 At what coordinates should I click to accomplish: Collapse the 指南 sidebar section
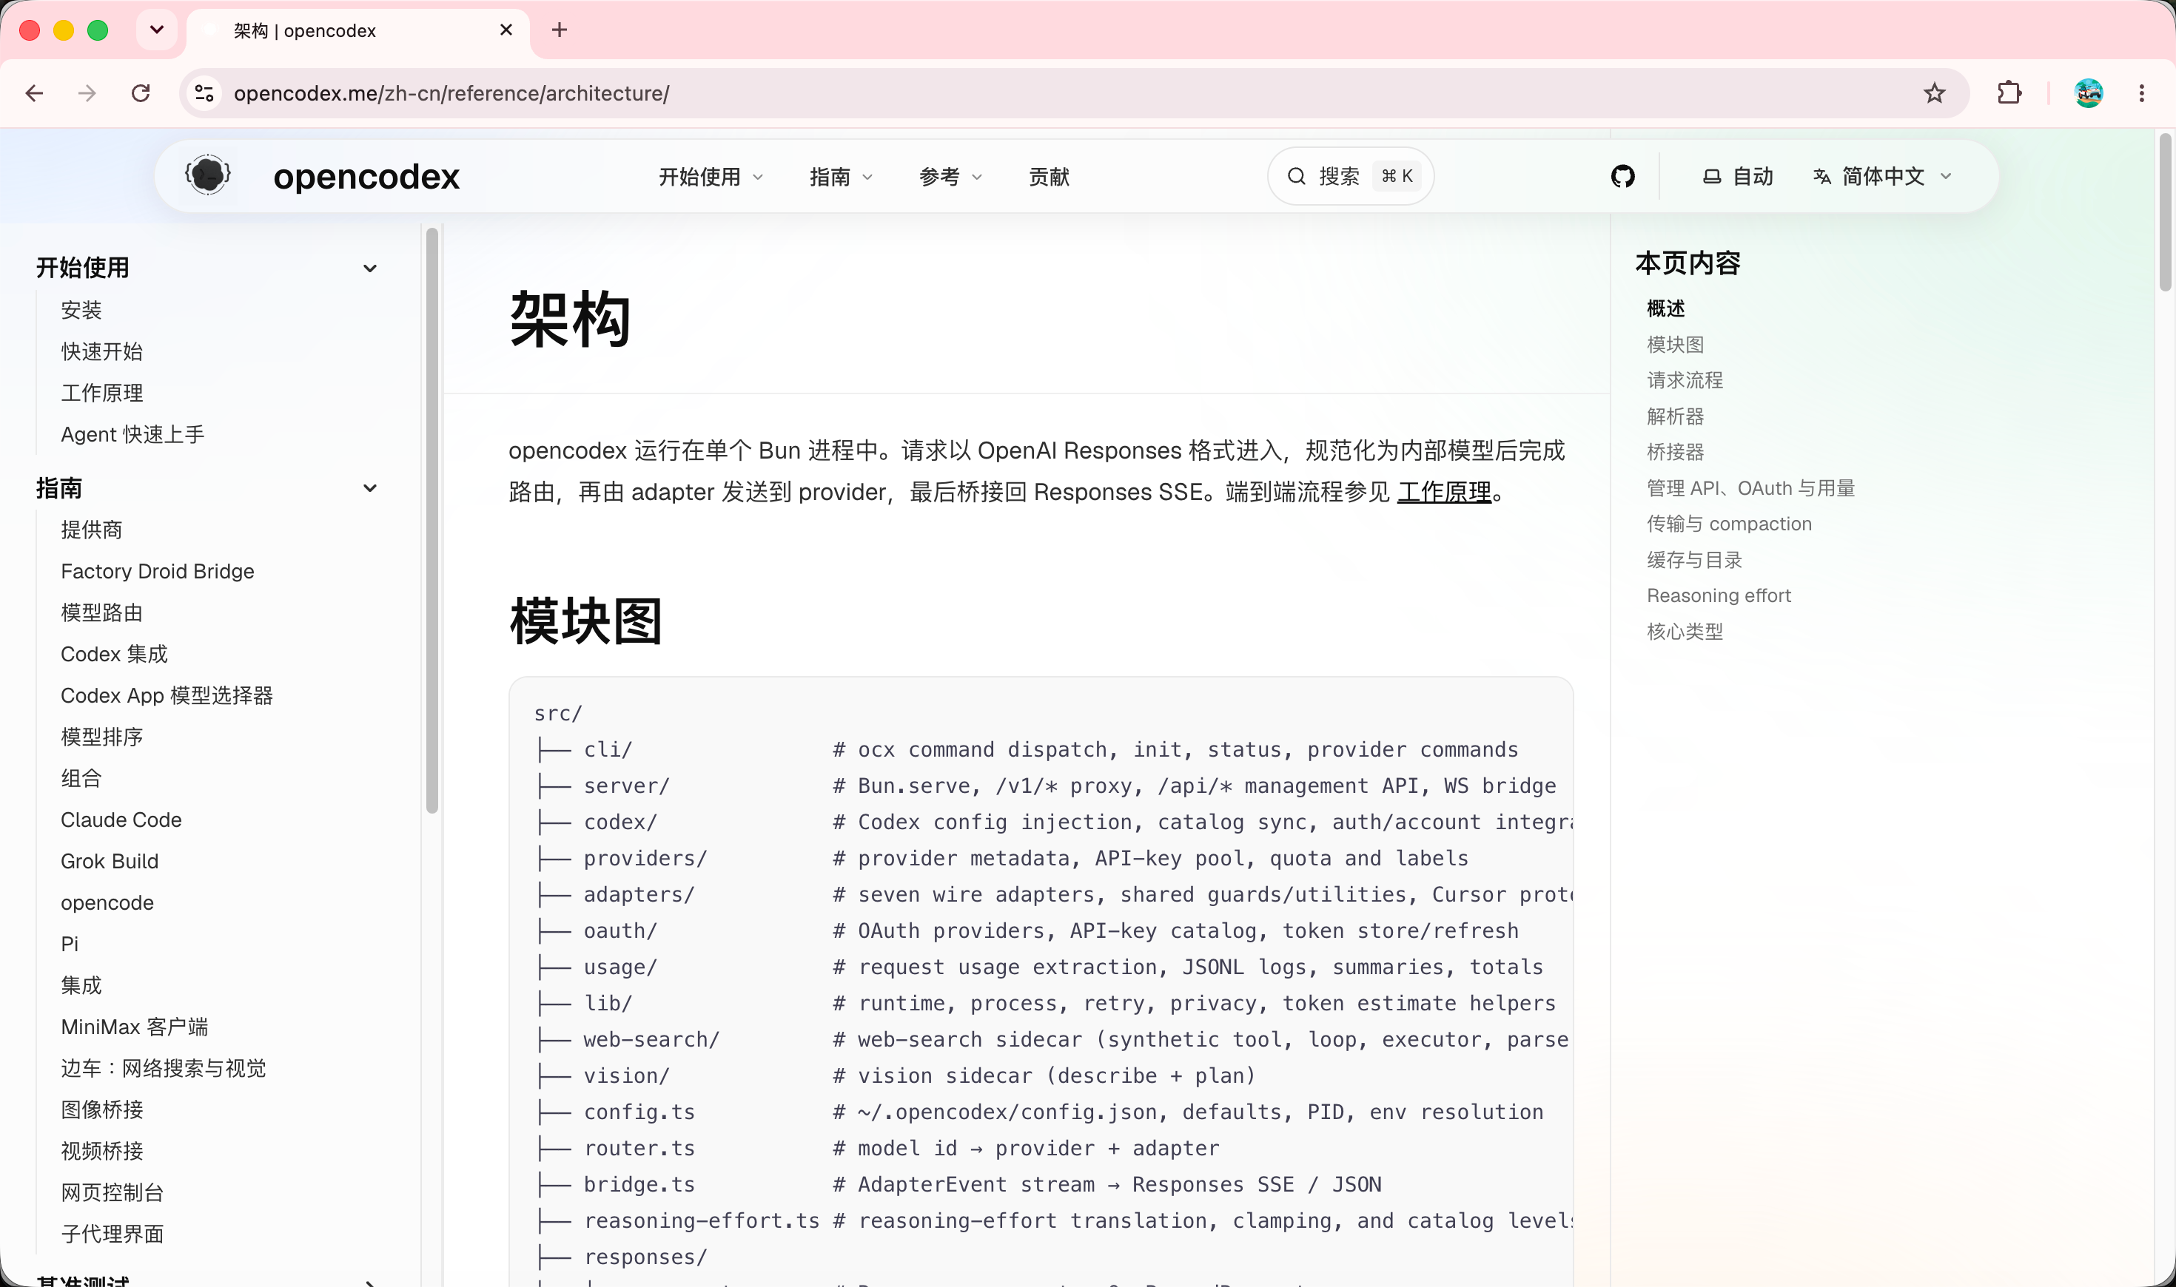click(369, 488)
